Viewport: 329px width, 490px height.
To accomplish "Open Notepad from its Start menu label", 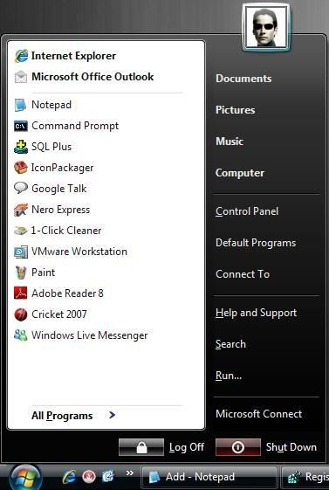I will pyautogui.click(x=51, y=105).
